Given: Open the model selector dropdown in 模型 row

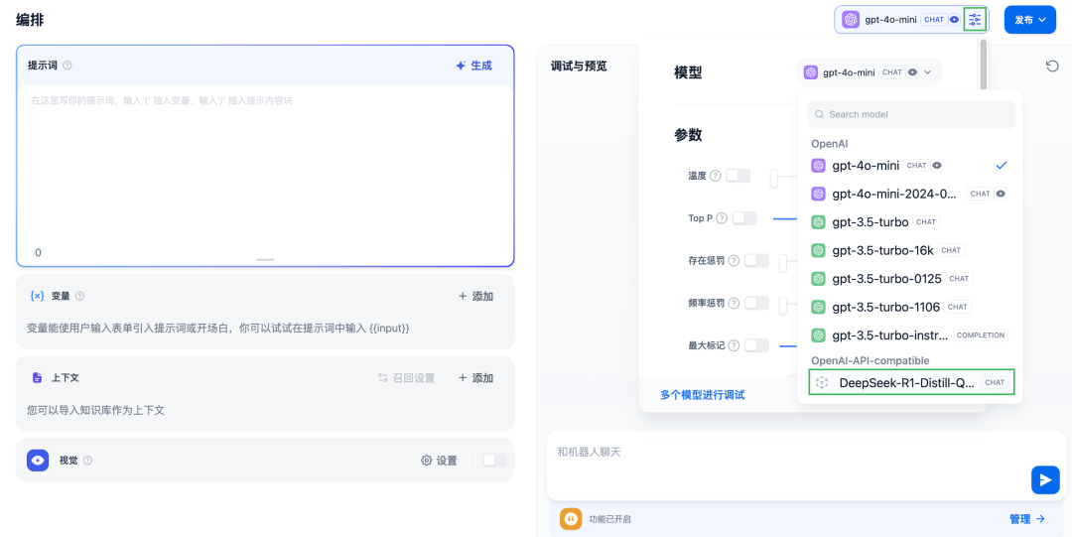Looking at the screenshot, I should tap(869, 71).
